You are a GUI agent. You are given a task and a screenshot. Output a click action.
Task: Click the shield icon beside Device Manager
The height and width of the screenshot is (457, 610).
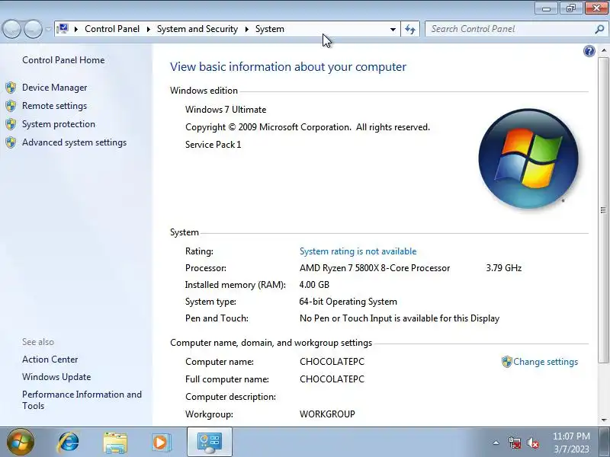pyautogui.click(x=11, y=88)
